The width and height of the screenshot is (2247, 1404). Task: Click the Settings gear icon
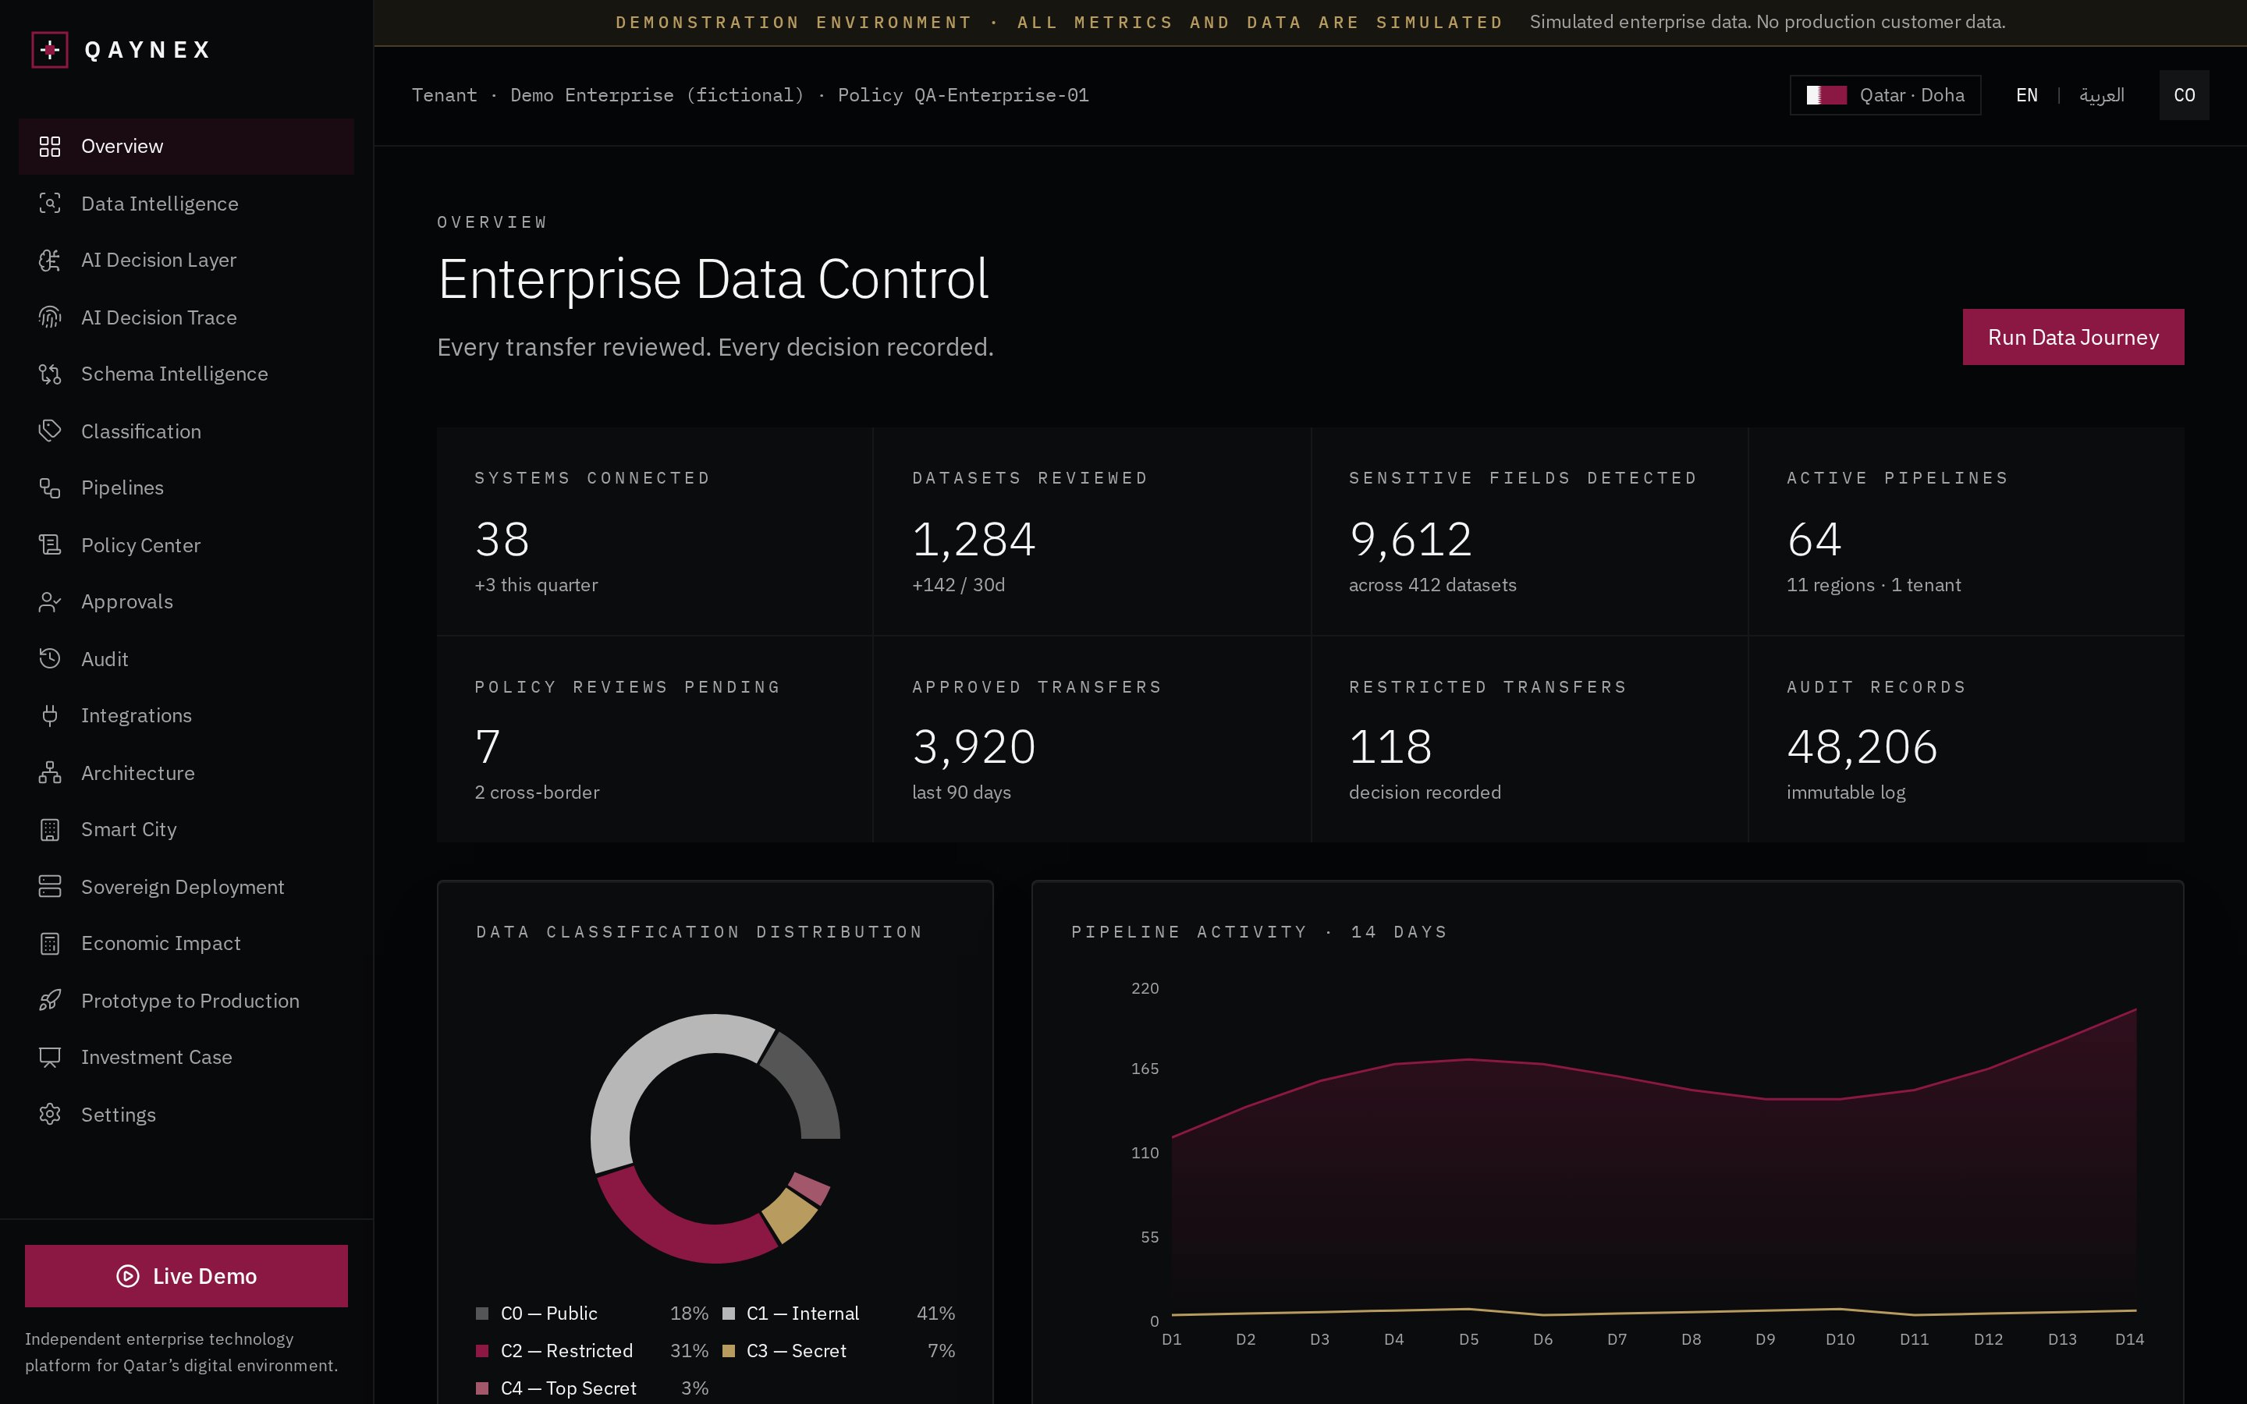tap(50, 1115)
